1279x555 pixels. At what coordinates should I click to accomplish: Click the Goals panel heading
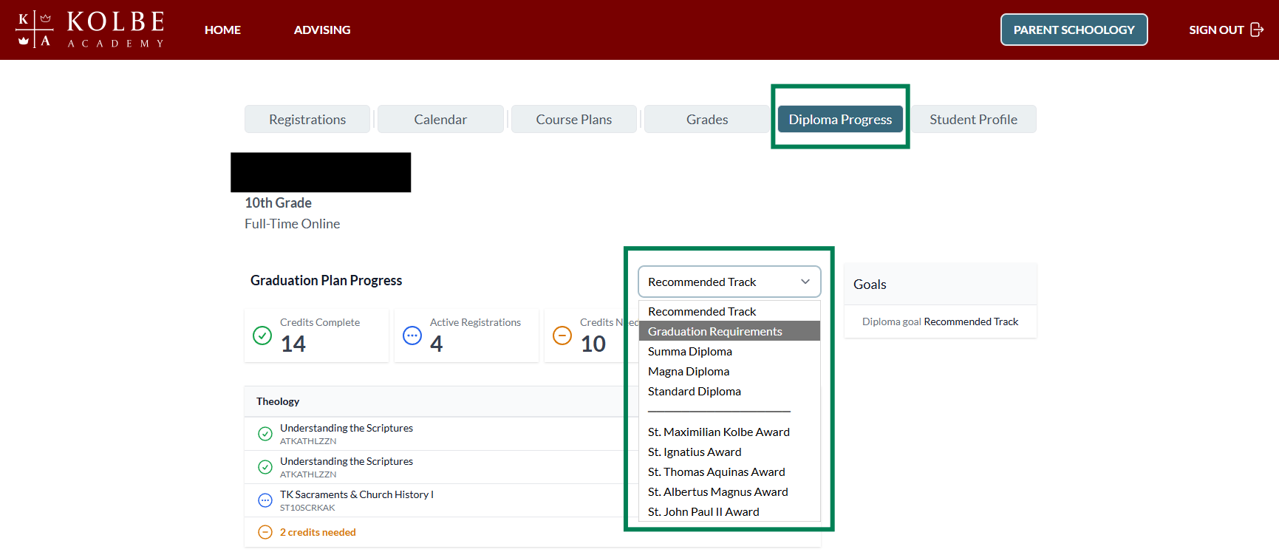click(870, 285)
